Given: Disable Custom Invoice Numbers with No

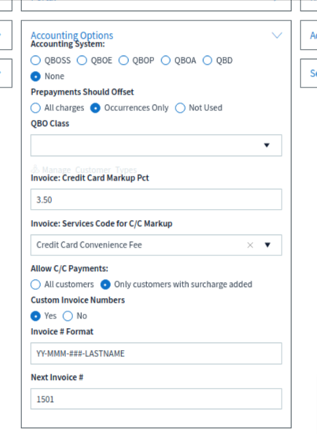Looking at the screenshot, I should (68, 316).
